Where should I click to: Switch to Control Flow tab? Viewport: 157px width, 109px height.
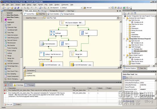(x=29, y=14)
